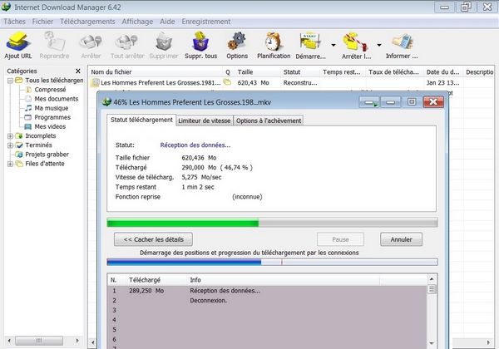499x349 pixels.
Task: Click the minimize-to-tray button in download dialog
Action: [370, 102]
